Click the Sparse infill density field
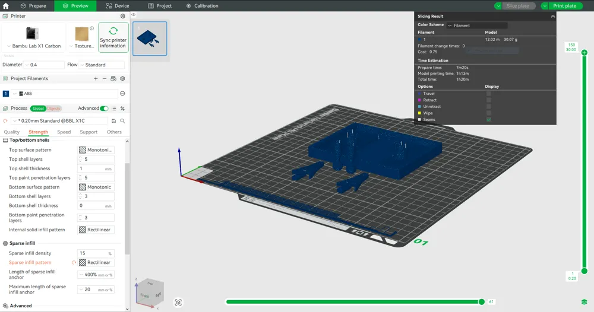This screenshot has height=312, width=594. [x=96, y=253]
